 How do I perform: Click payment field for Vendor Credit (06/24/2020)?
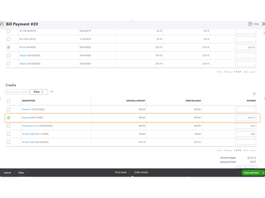(x=246, y=142)
